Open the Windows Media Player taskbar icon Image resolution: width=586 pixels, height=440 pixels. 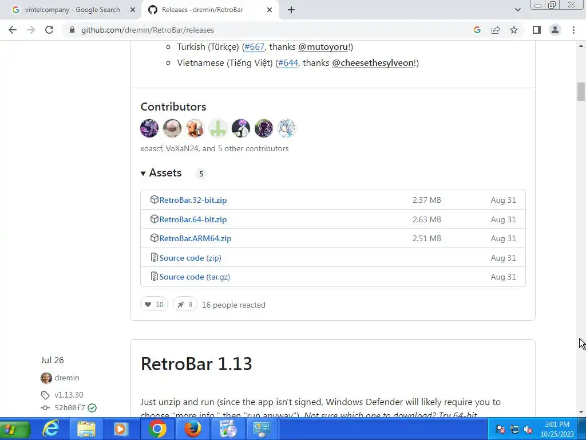click(x=121, y=429)
